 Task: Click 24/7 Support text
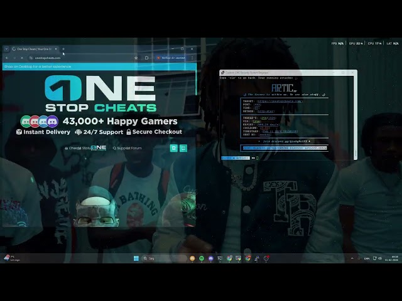pyautogui.click(x=103, y=132)
